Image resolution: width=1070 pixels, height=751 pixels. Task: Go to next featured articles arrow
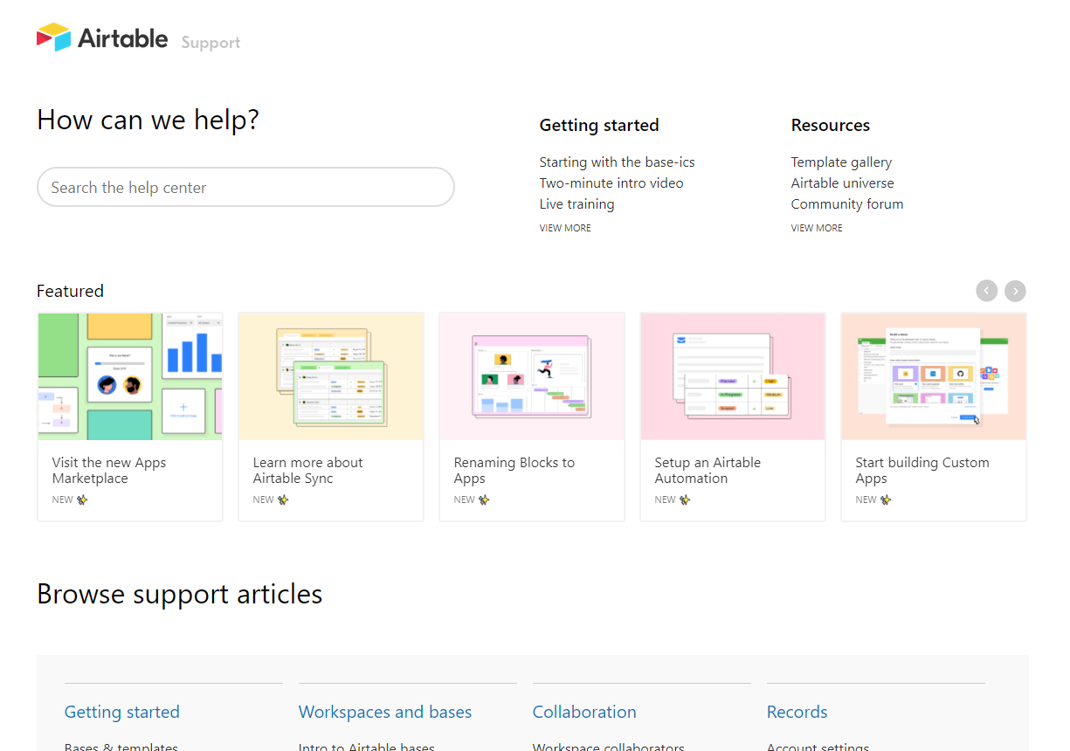click(x=1014, y=291)
